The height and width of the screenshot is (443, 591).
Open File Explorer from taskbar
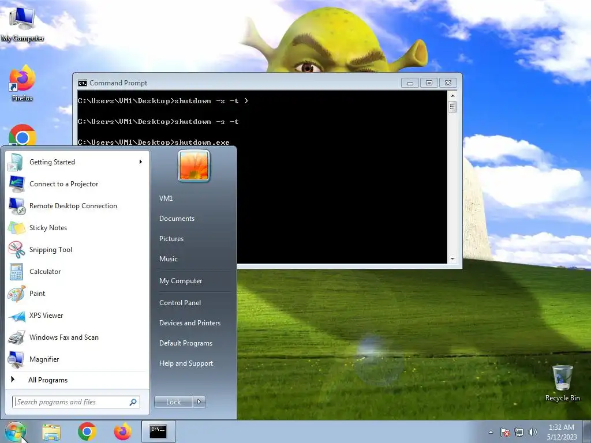point(51,431)
